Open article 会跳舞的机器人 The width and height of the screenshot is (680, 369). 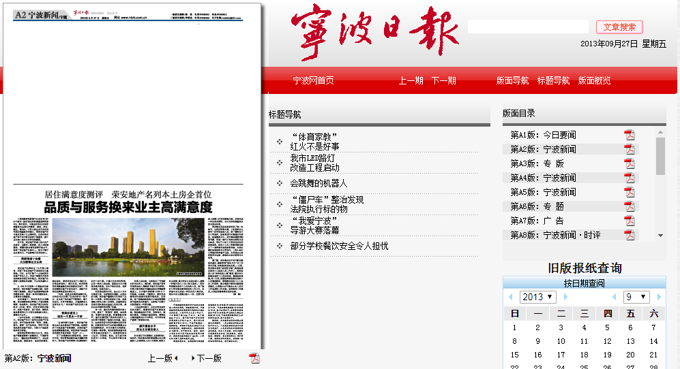pos(319,183)
